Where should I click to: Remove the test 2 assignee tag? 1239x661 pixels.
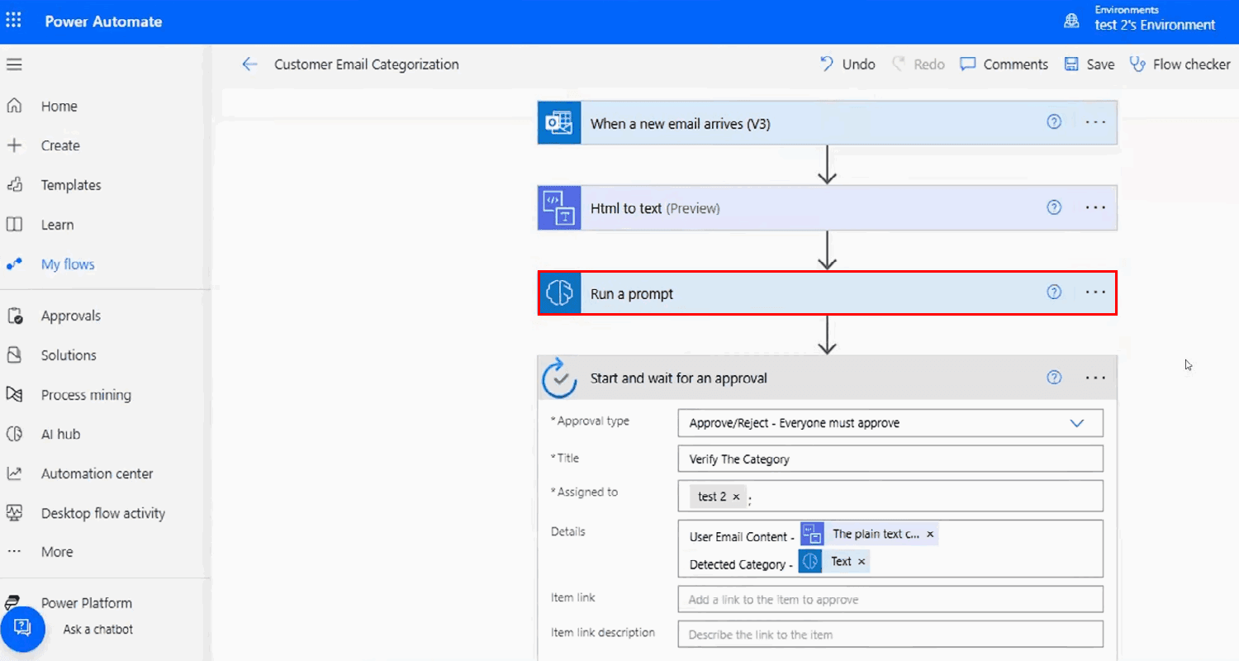tap(736, 497)
